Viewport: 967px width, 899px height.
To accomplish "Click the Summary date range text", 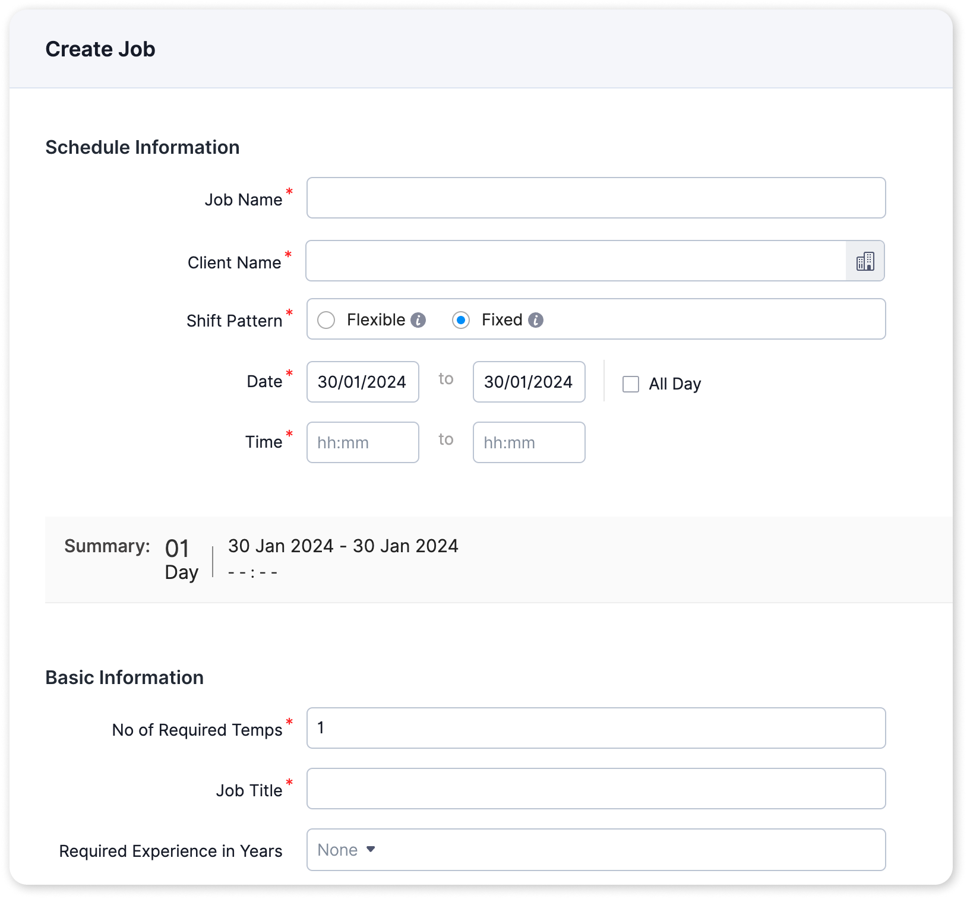I will pos(343,546).
